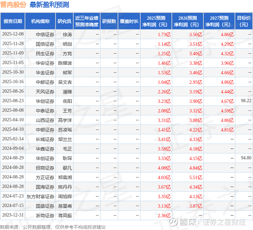Click 4.32亿 in 民生证券 row
253x230 pixels.
[227, 54]
